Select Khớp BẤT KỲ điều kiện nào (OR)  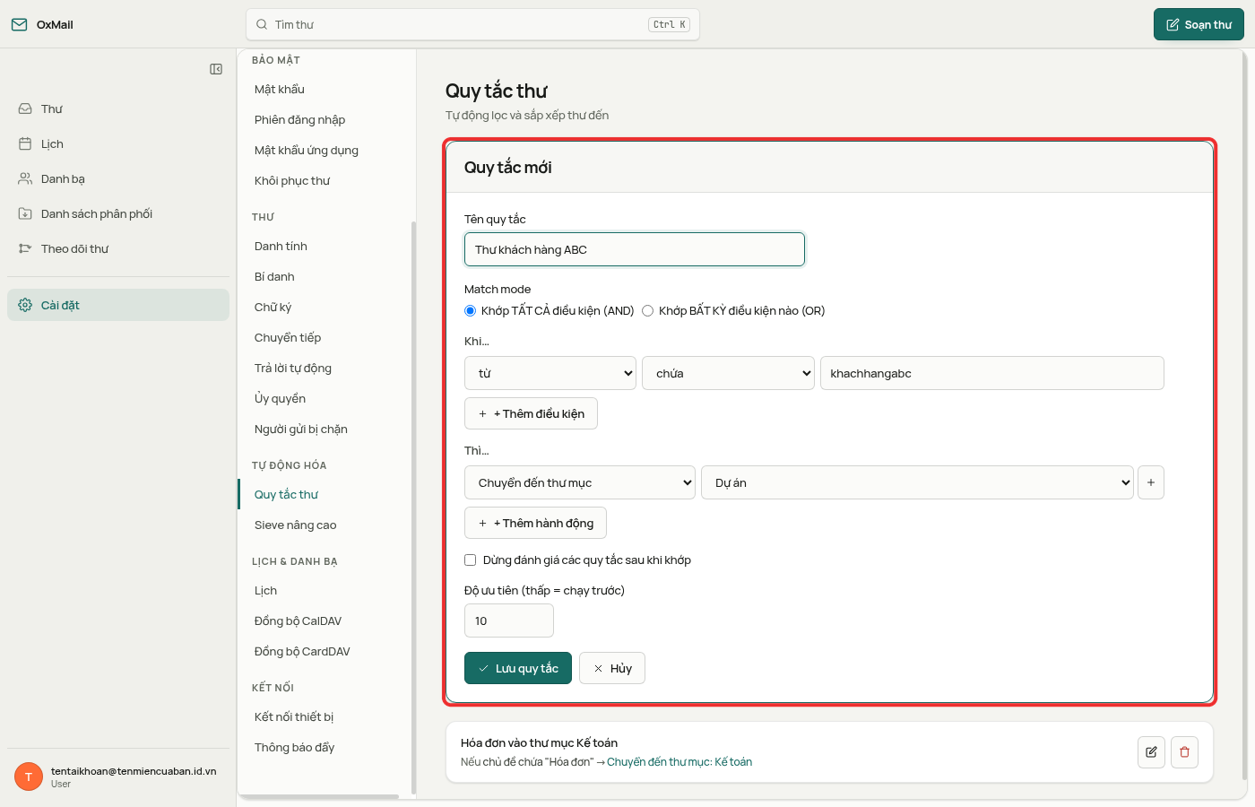pyautogui.click(x=647, y=311)
